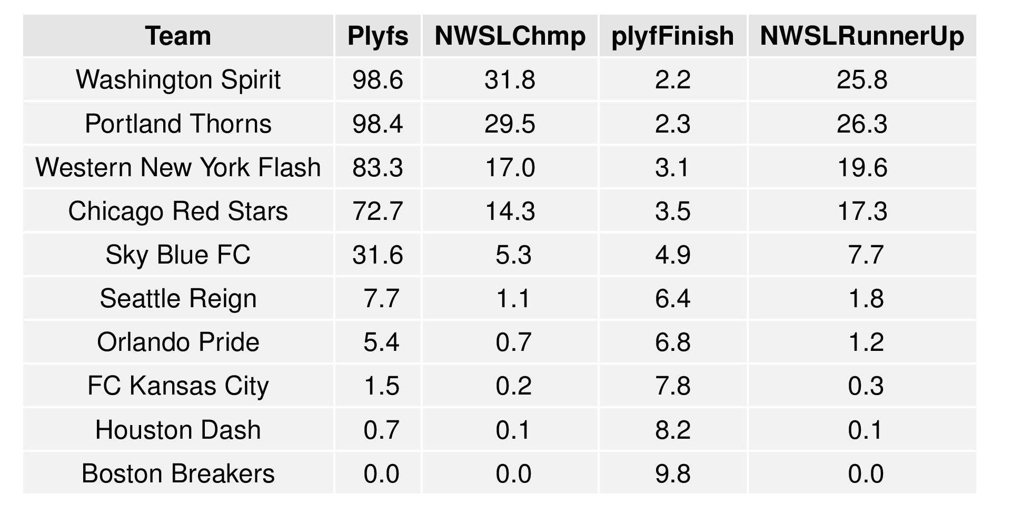Select the Boston Breakers team cell
Viewport: 1012px width, 525px height.
coord(178,473)
